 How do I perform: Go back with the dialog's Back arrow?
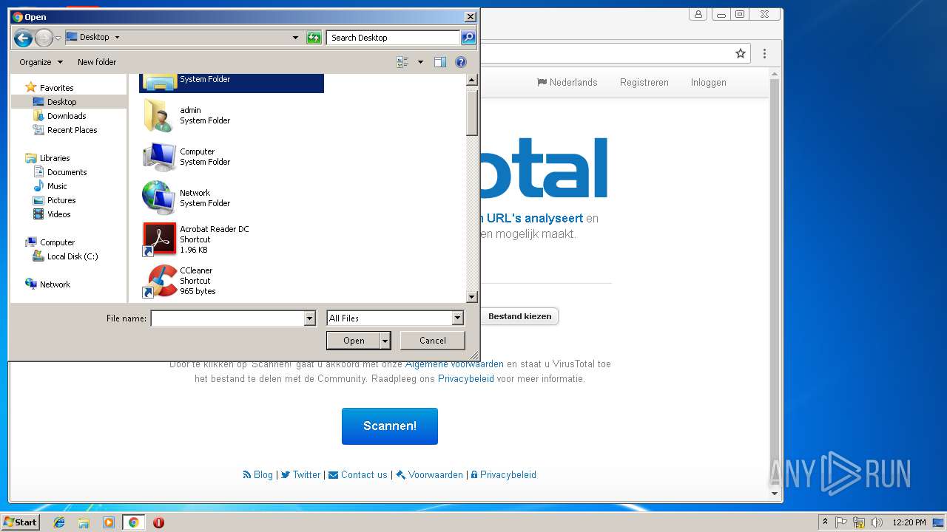23,38
